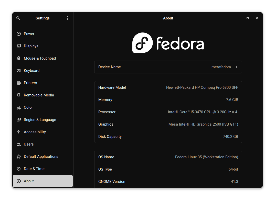Click the Mouse & Touchpad mouse icon
Viewport: 275px width, 200px height.
coord(19,58)
